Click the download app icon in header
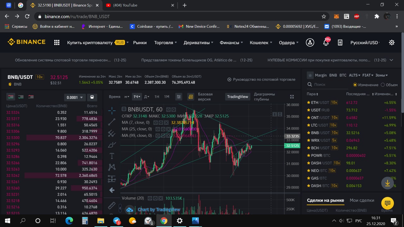Image resolution: width=404 pixels, height=227 pixels. click(340, 43)
